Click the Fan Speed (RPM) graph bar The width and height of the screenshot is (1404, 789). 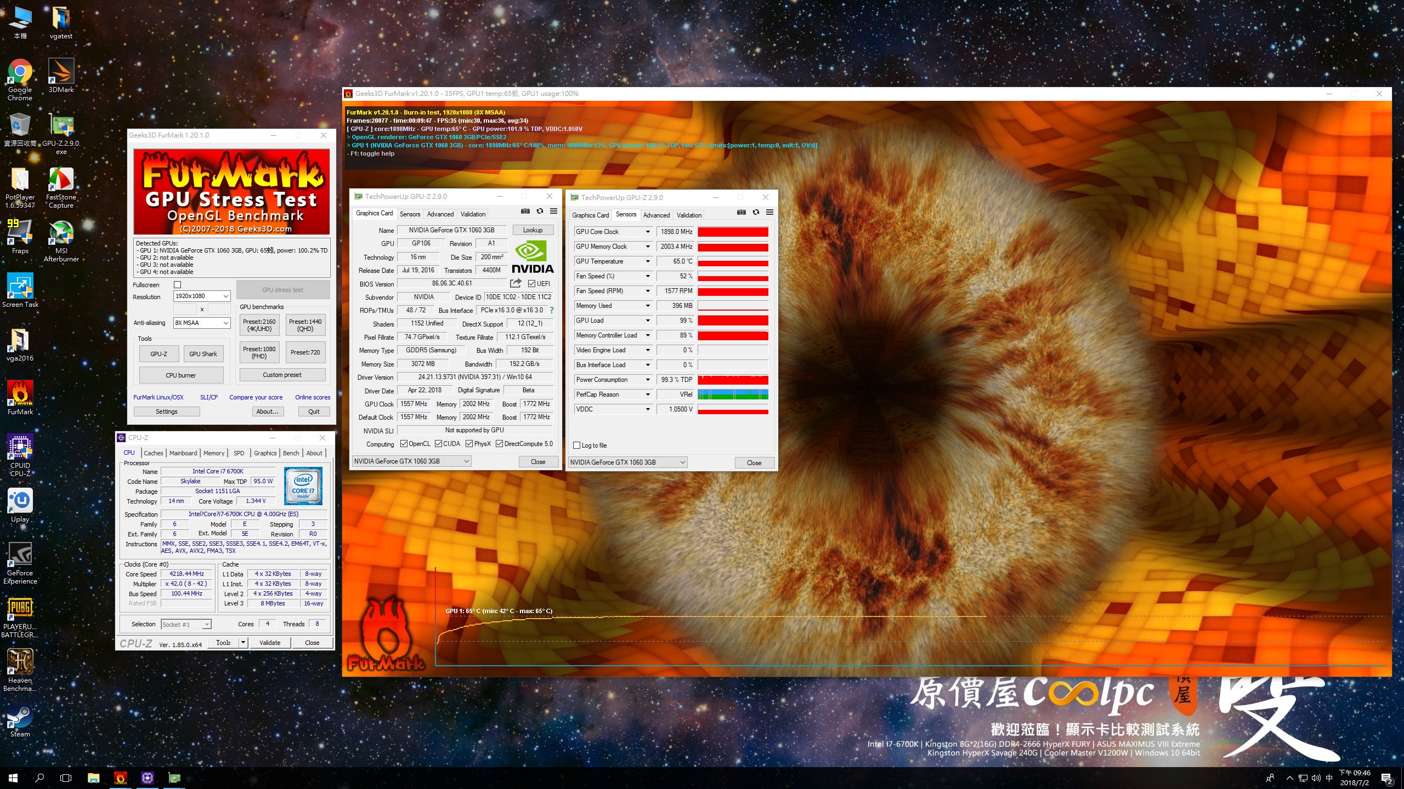[x=733, y=291]
